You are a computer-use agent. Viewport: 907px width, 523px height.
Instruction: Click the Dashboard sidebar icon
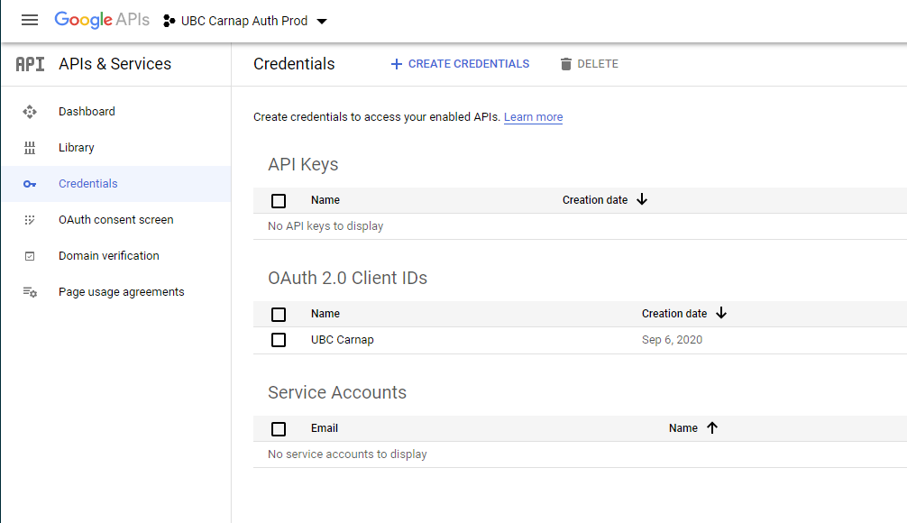tap(30, 112)
